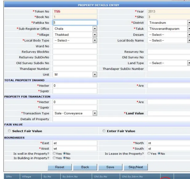Viewport: 190px width, 179px height.
Task: Expand the Transaction Type dropdown
Action: pos(75,113)
